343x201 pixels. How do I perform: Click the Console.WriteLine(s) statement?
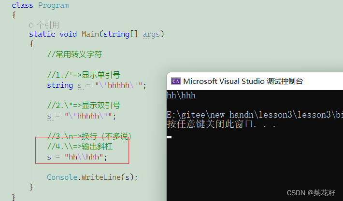pos(92,177)
